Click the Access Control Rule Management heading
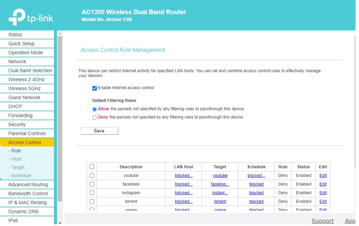 [123, 50]
